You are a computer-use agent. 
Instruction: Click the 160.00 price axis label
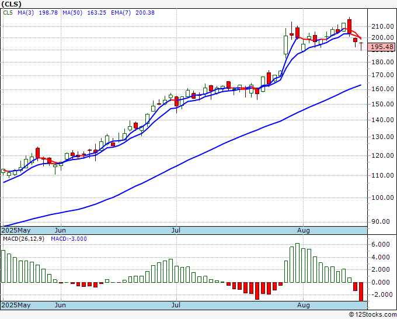click(382, 89)
